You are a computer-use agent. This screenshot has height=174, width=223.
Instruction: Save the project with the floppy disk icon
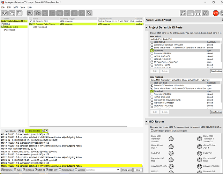click(x=19, y=13)
